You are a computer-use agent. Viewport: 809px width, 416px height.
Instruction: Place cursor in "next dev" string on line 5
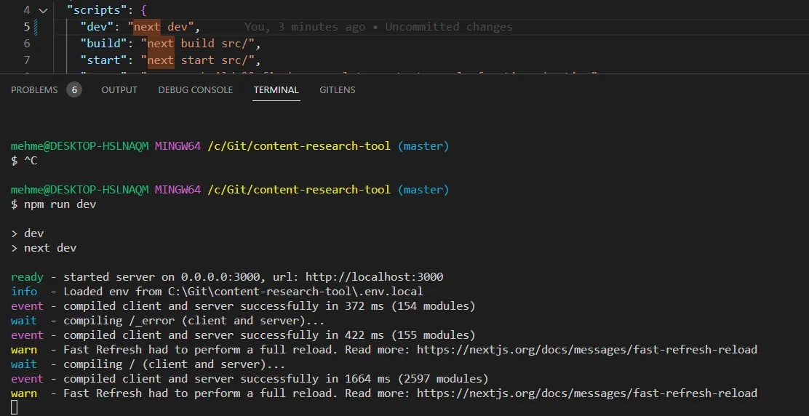164,27
